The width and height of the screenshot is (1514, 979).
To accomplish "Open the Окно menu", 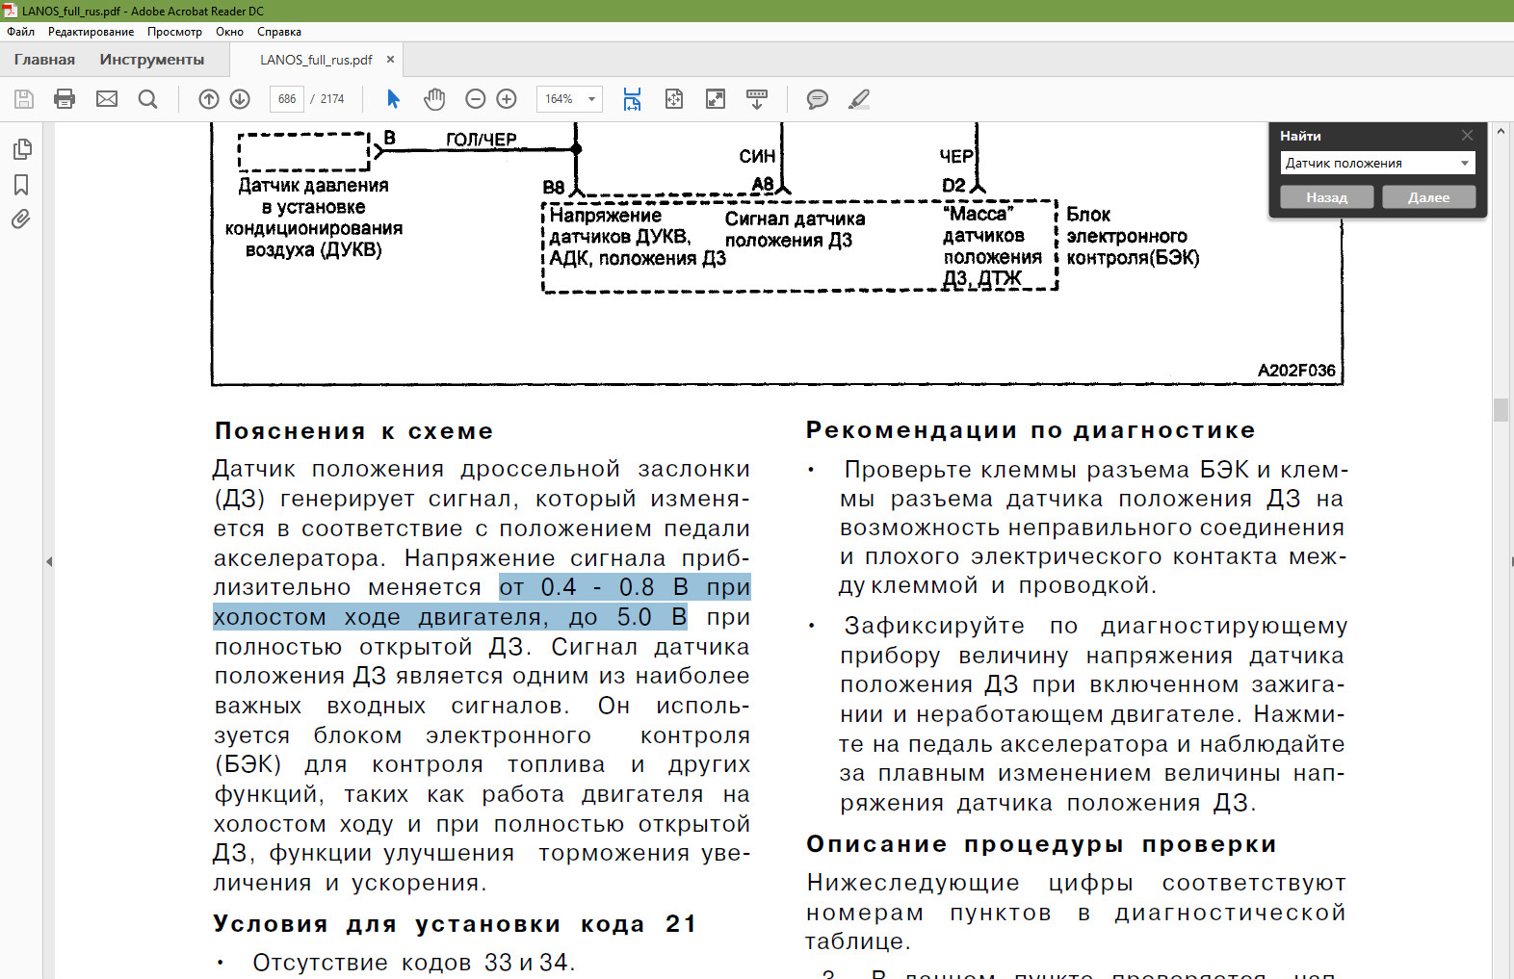I will coord(229,32).
